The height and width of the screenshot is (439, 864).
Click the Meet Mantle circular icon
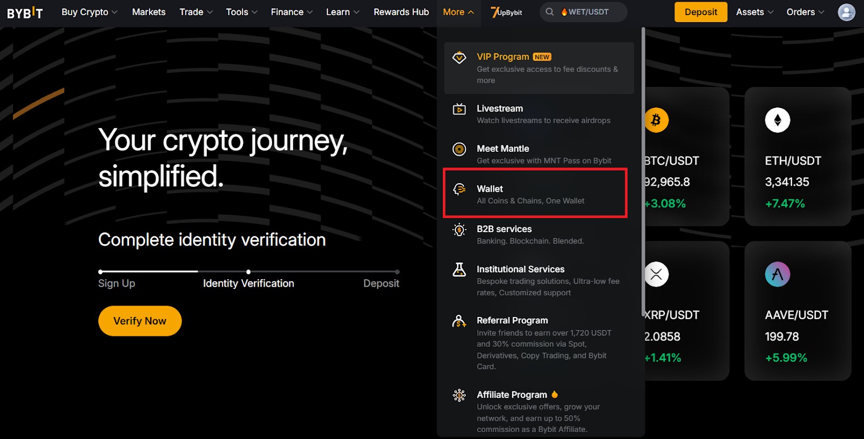(x=459, y=149)
